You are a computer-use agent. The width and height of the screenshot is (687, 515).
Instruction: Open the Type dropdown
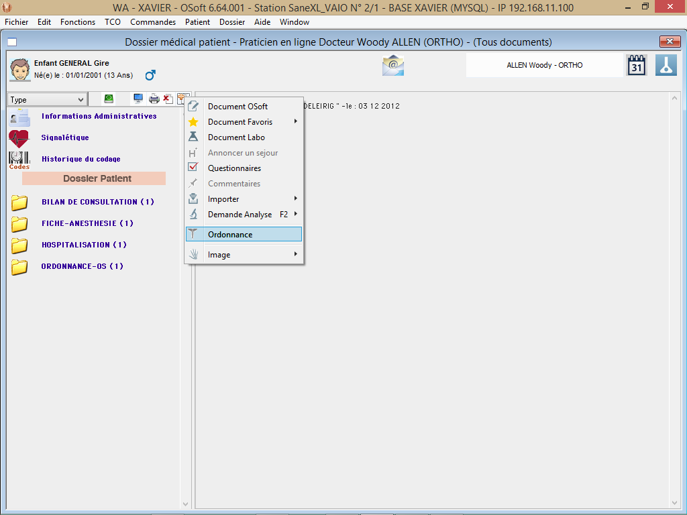pyautogui.click(x=47, y=100)
